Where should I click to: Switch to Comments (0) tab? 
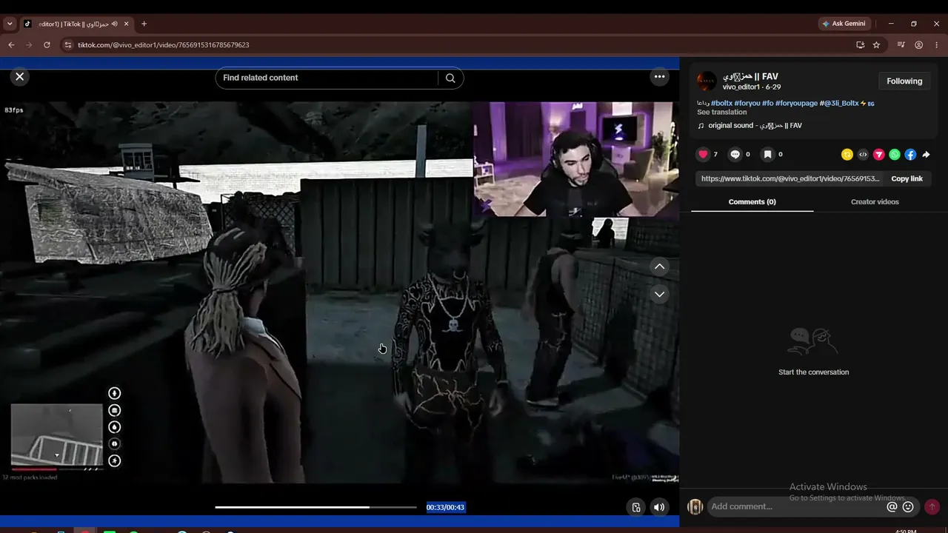tap(752, 202)
